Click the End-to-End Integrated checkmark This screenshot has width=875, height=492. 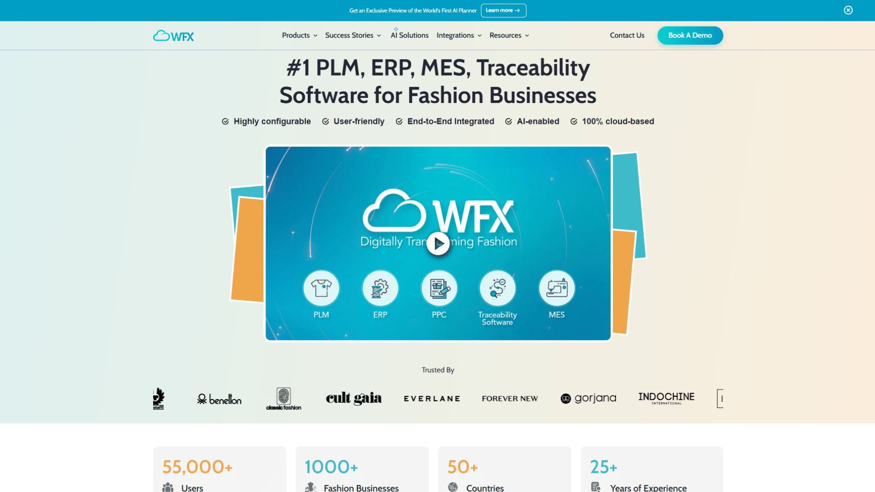point(399,122)
